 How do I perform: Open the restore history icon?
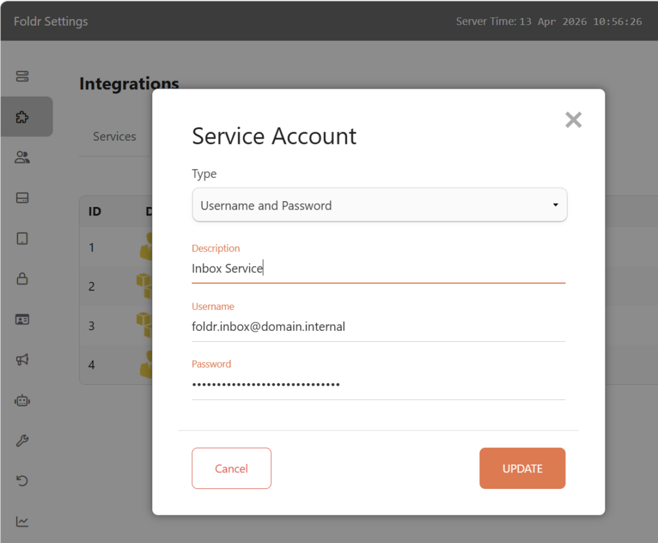click(x=22, y=481)
